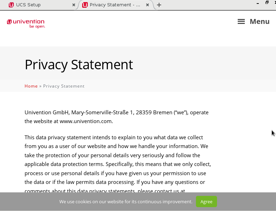Open the hamburger menu icon

[241, 22]
